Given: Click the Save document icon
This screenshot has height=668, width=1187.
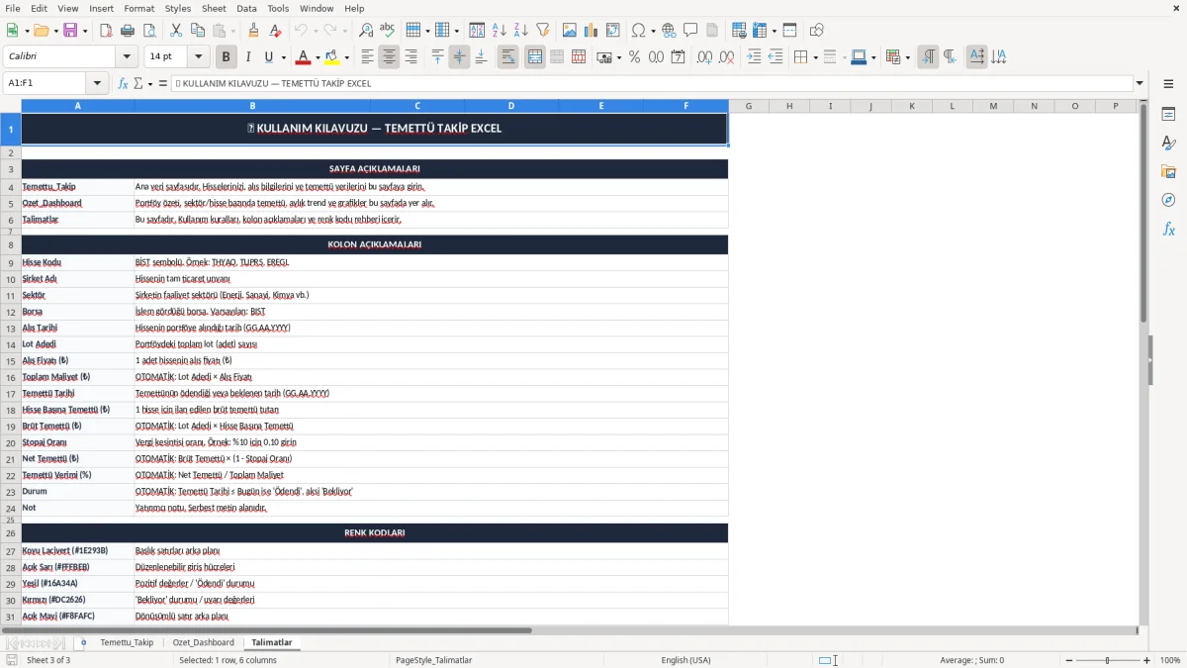Looking at the screenshot, I should (70, 31).
